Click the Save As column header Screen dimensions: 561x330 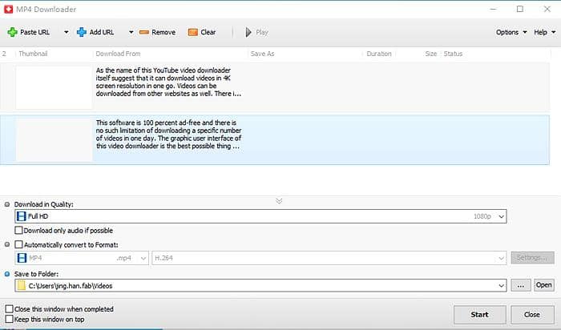point(262,54)
